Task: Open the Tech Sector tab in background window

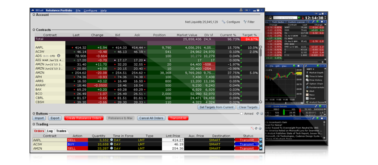Action: click(278, 22)
